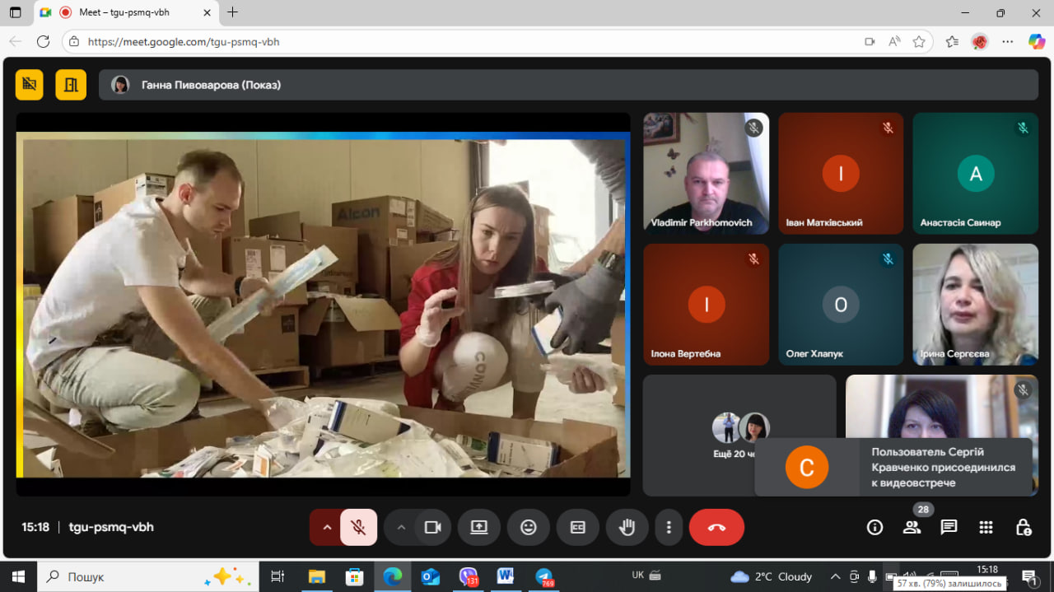Screen dimensions: 1054x592
Task: Open host controls lock icon
Action: coord(1023,528)
